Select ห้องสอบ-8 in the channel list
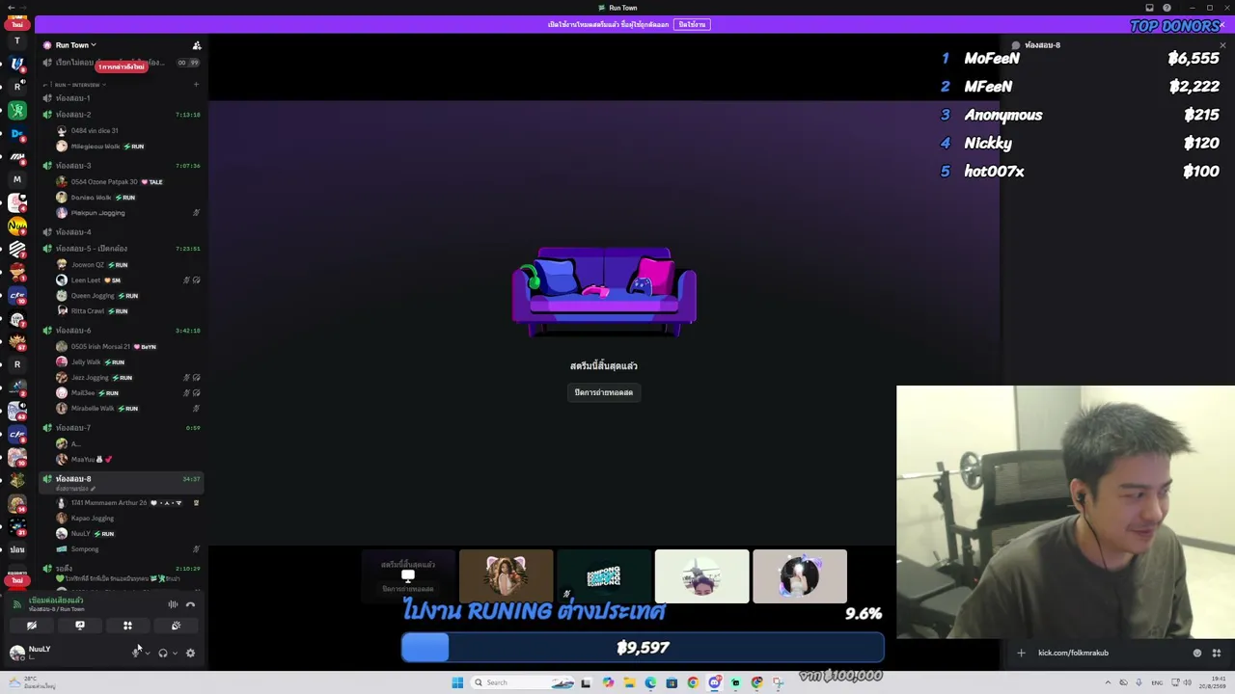1235x694 pixels. (122, 483)
